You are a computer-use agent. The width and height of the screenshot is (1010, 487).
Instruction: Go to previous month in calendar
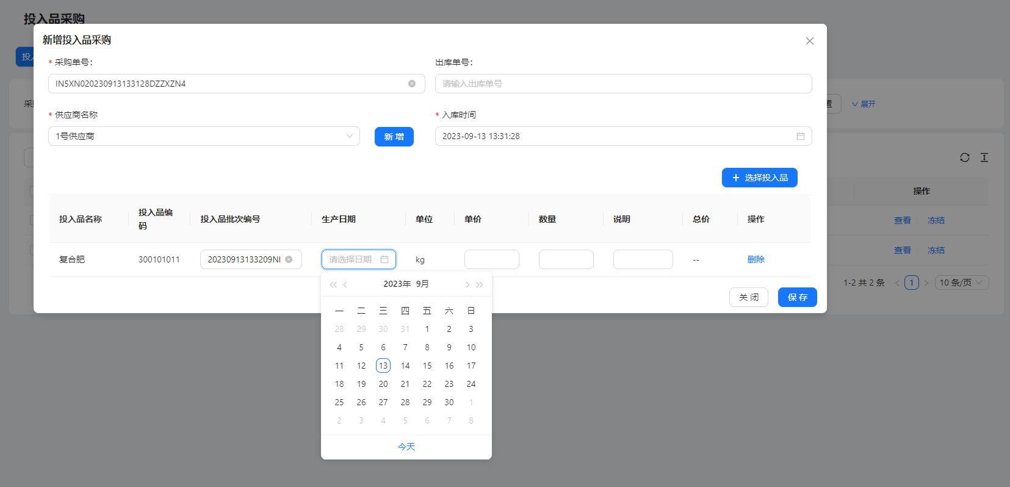pyautogui.click(x=345, y=284)
